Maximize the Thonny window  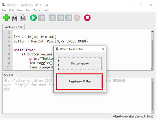pyautogui.click(x=141, y=5)
